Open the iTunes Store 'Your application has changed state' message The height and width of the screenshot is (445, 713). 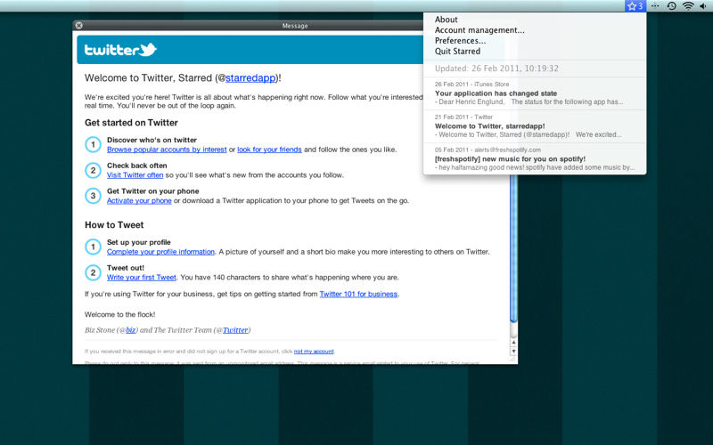534,93
